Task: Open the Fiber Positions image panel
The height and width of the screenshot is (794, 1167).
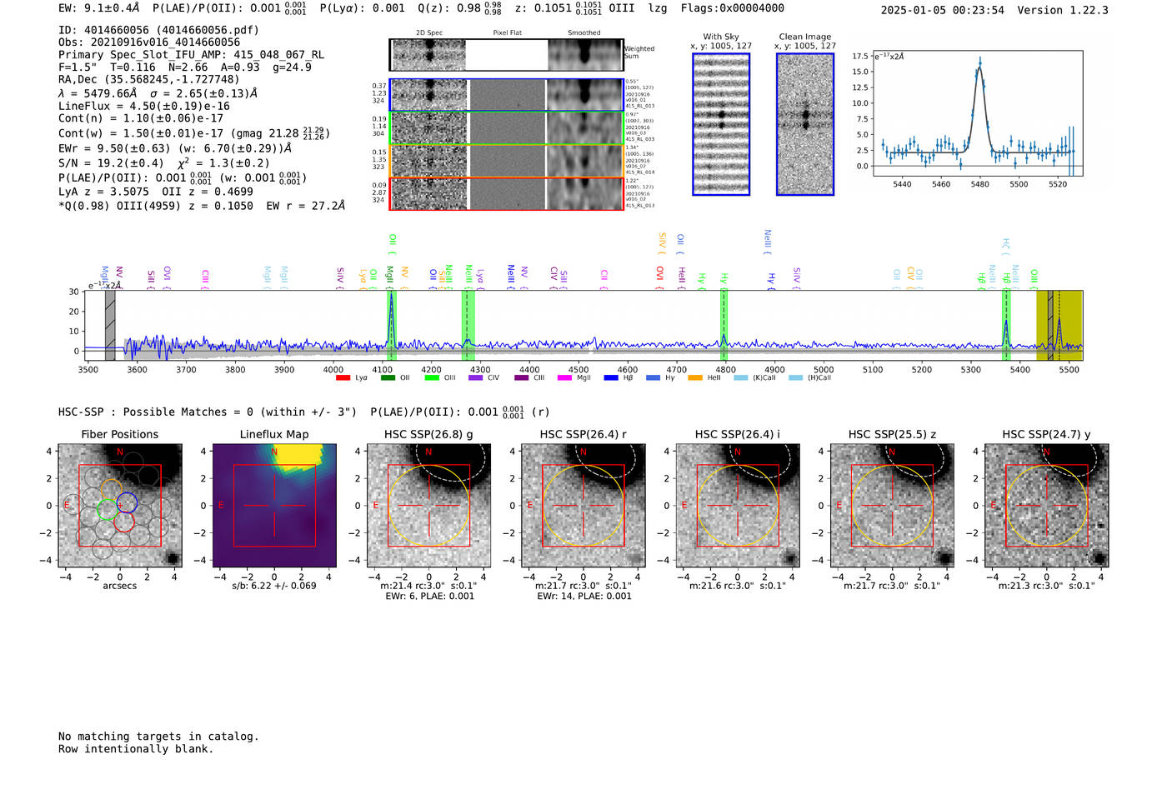Action: 120,506
